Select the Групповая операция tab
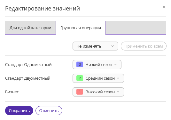The width and height of the screenshot is (171, 120). click(x=81, y=28)
